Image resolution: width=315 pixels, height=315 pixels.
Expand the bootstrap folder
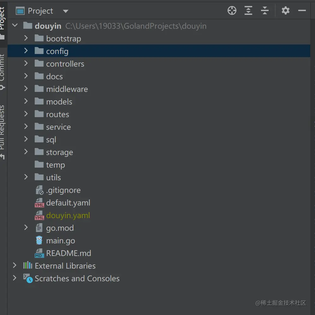pyautogui.click(x=26, y=38)
